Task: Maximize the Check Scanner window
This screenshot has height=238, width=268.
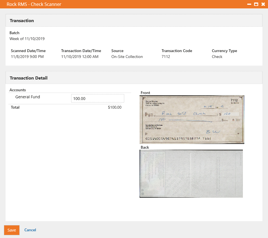Action: [256, 4]
